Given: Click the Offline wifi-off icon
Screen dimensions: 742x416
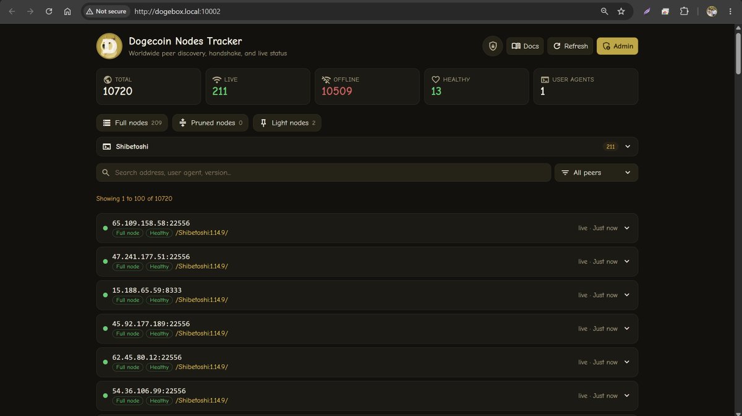Looking at the screenshot, I should point(326,80).
